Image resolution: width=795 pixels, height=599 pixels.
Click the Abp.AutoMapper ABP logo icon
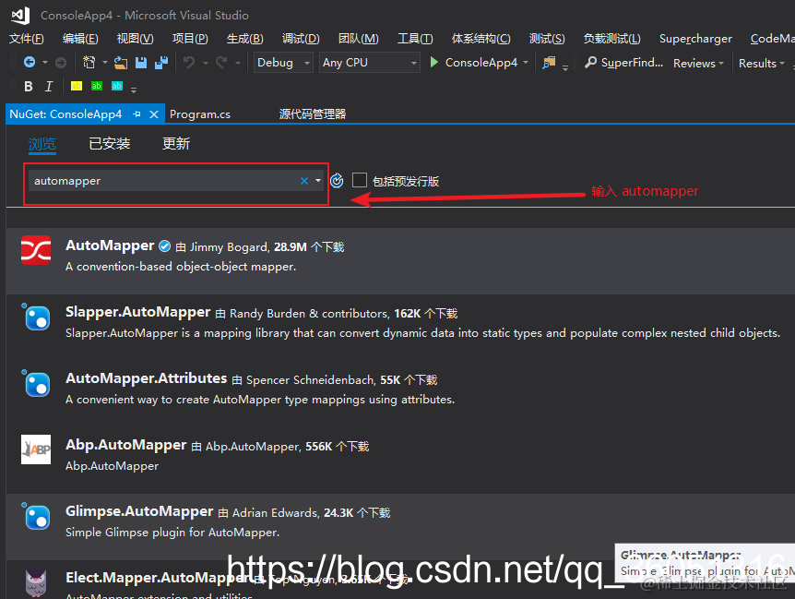tap(36, 449)
